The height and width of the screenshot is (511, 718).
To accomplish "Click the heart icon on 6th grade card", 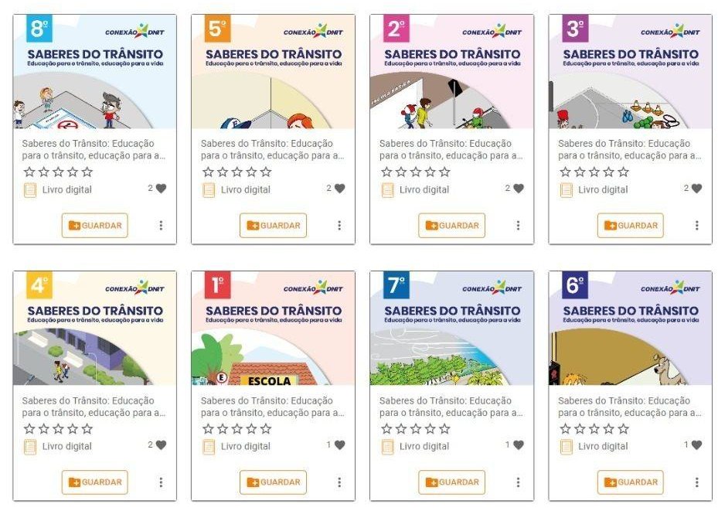I will [696, 445].
